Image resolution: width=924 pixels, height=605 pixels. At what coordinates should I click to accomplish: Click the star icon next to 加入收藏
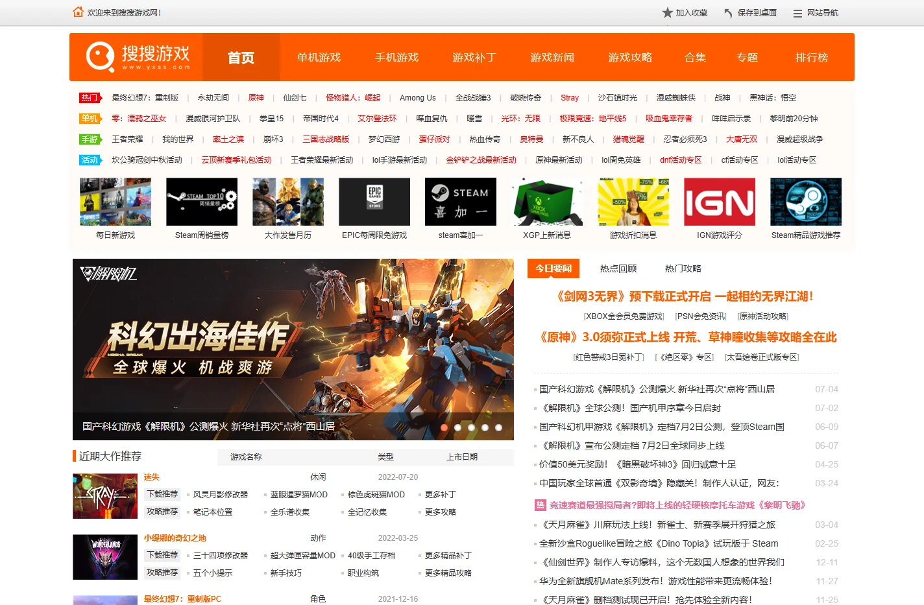[667, 12]
